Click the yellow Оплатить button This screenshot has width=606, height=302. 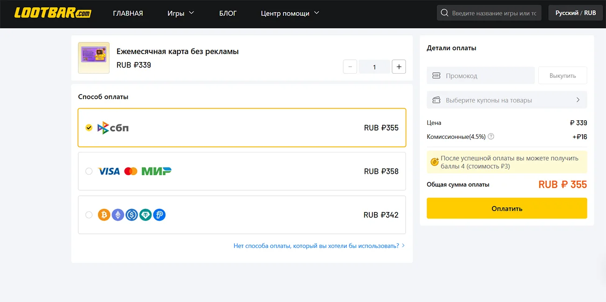point(507,208)
